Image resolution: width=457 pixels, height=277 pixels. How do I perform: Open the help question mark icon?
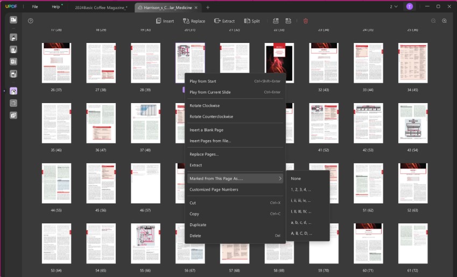pyautogui.click(x=31, y=21)
